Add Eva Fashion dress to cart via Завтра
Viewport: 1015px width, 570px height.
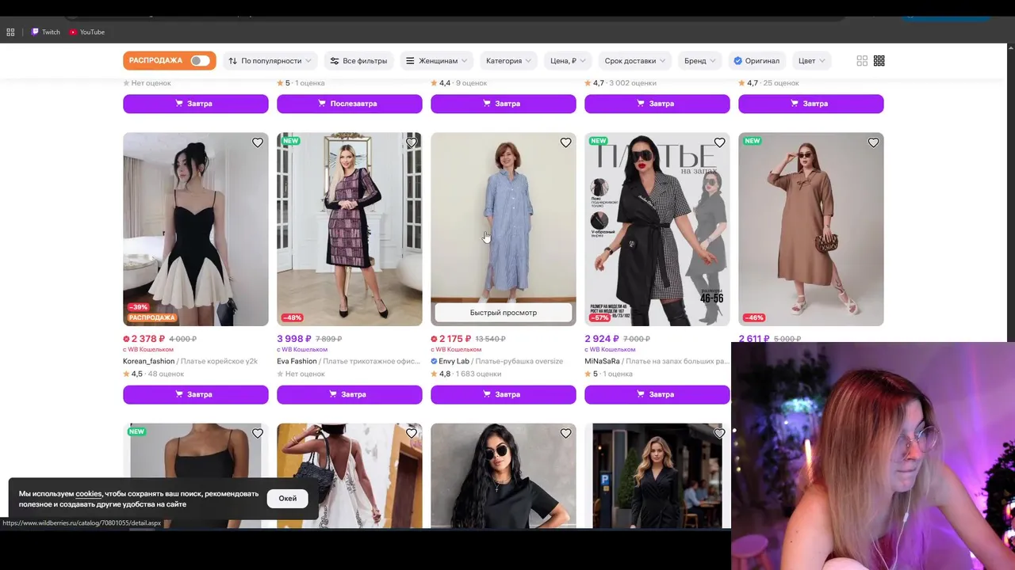(350, 394)
